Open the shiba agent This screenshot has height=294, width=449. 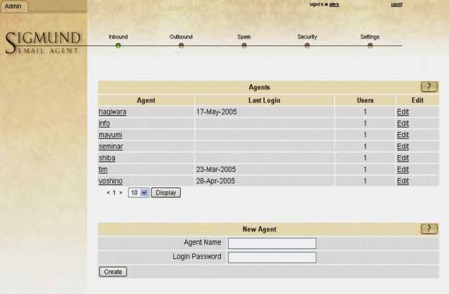[x=107, y=158]
